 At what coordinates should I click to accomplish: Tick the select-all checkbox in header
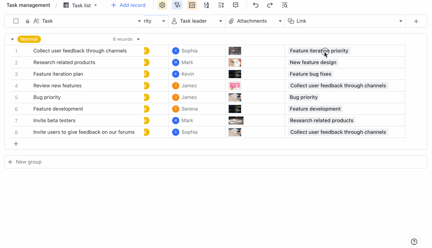point(16,21)
